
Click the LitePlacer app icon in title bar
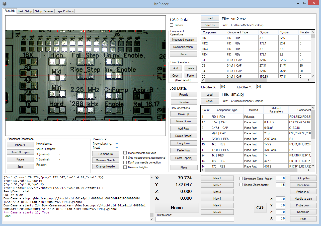tap(4, 4)
